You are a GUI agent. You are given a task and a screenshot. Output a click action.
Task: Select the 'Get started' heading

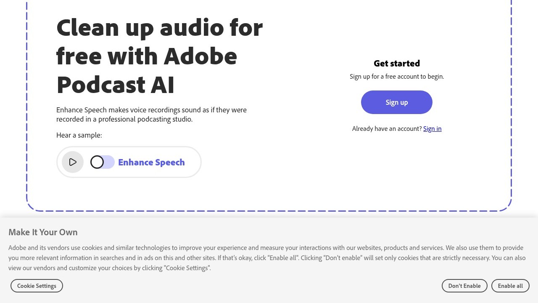click(x=396, y=64)
